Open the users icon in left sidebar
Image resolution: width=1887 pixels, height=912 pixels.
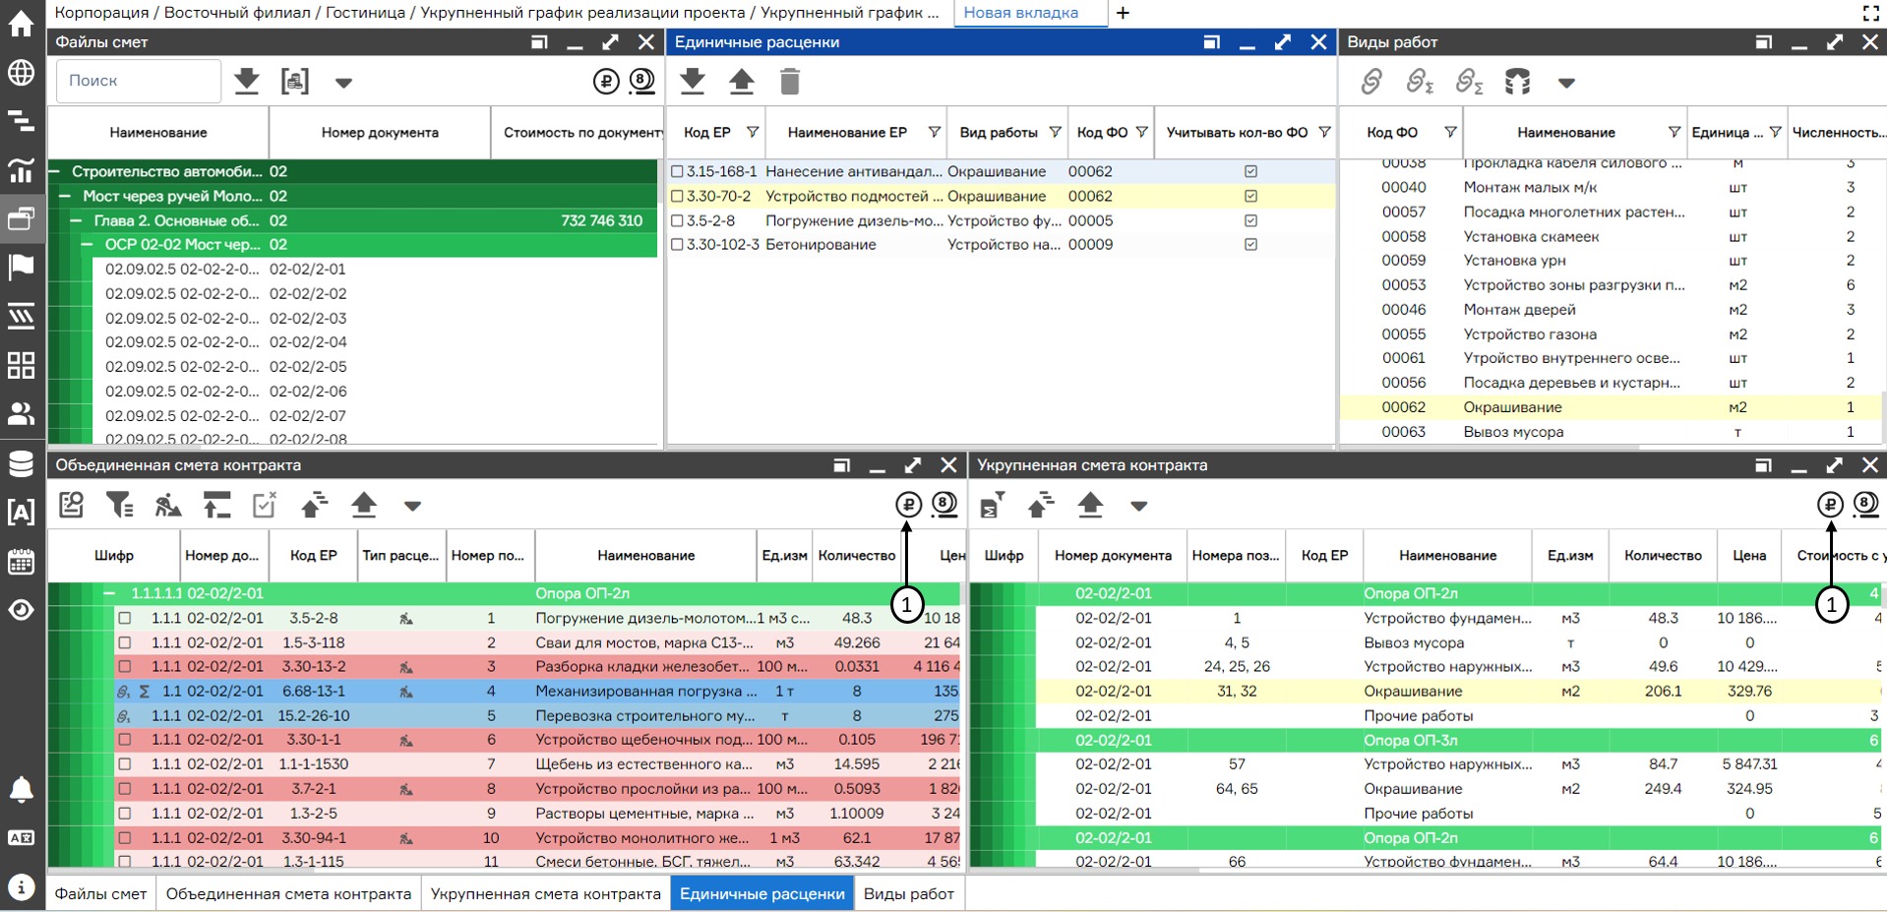21,413
